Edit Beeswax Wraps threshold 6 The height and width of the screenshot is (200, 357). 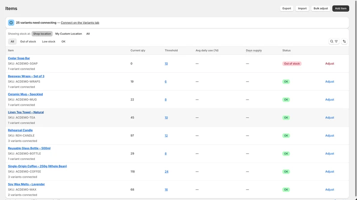click(166, 82)
